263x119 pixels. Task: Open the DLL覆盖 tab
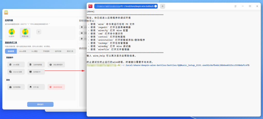(x=34, y=51)
